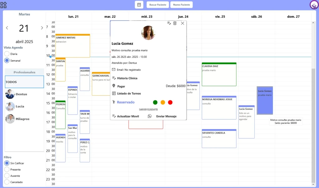Click the Pagar location pin icon
The image size is (319, 188).
(x=114, y=86)
